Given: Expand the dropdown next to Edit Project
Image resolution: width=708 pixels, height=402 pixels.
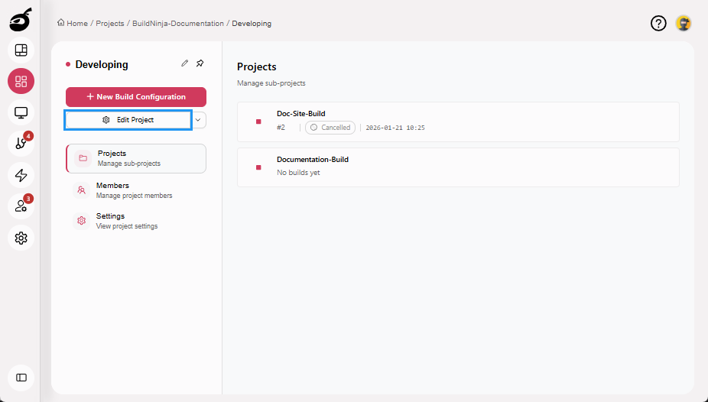Looking at the screenshot, I should pyautogui.click(x=199, y=120).
